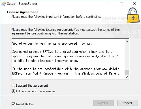Screen dimensions: 141x109
Task: Click the line mentioning cryptocurrency miner
Action: click(x=62, y=52)
